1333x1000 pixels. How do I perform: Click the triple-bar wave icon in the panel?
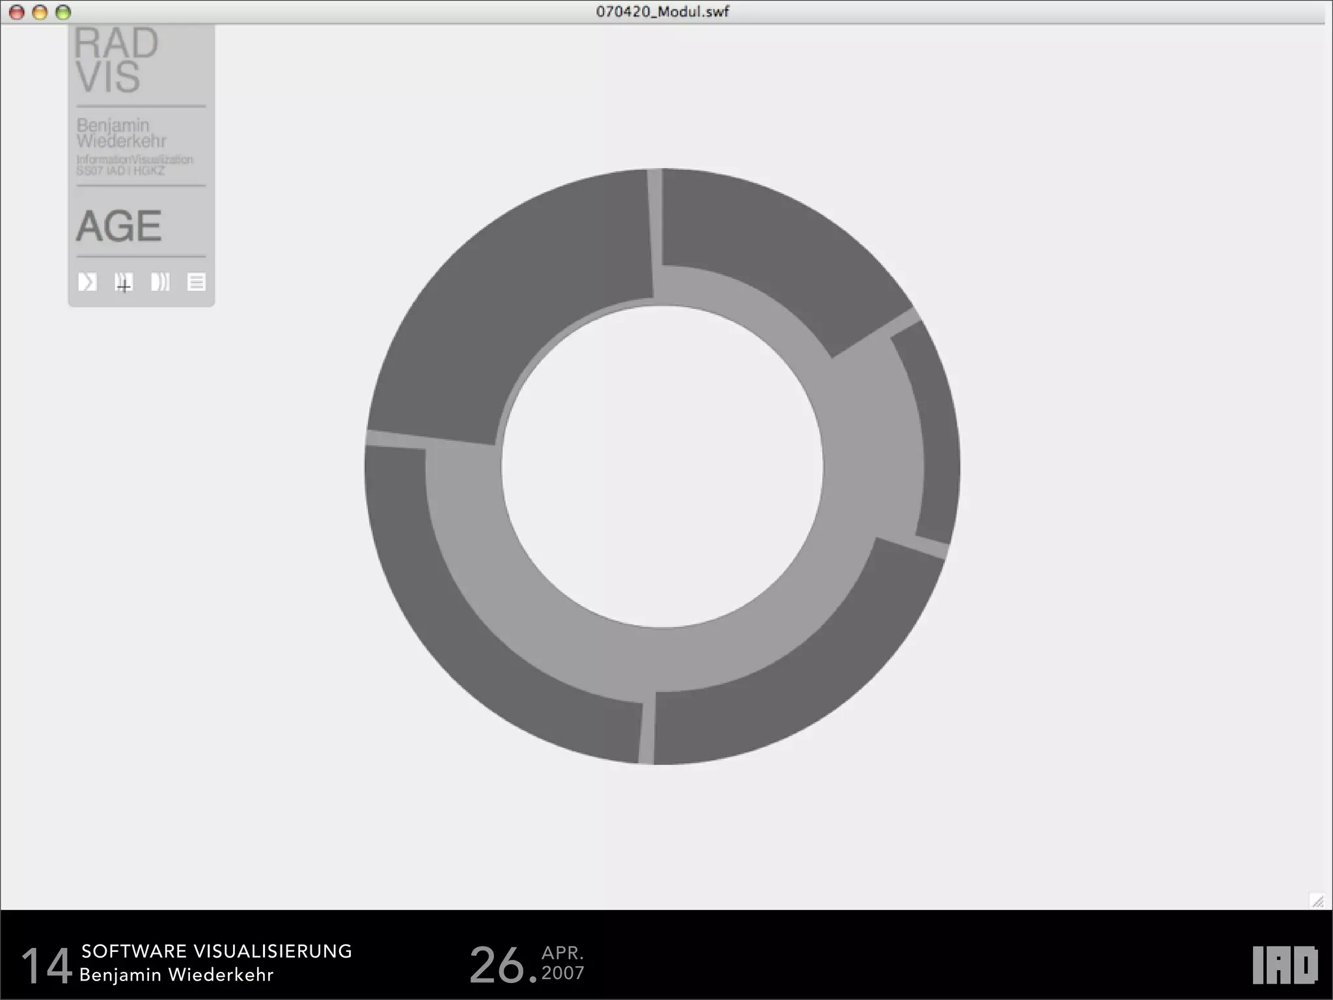pos(160,282)
